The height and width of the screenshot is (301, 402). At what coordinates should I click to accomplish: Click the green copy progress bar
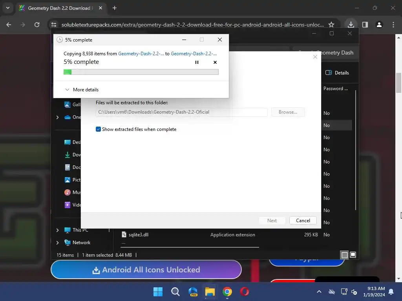[x=141, y=72]
